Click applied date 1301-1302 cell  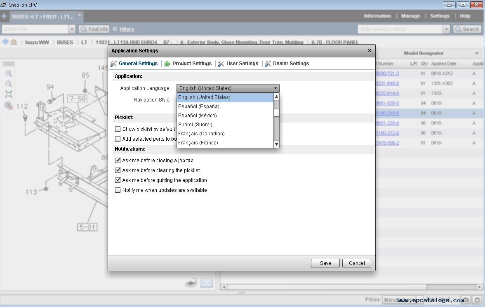point(442,83)
